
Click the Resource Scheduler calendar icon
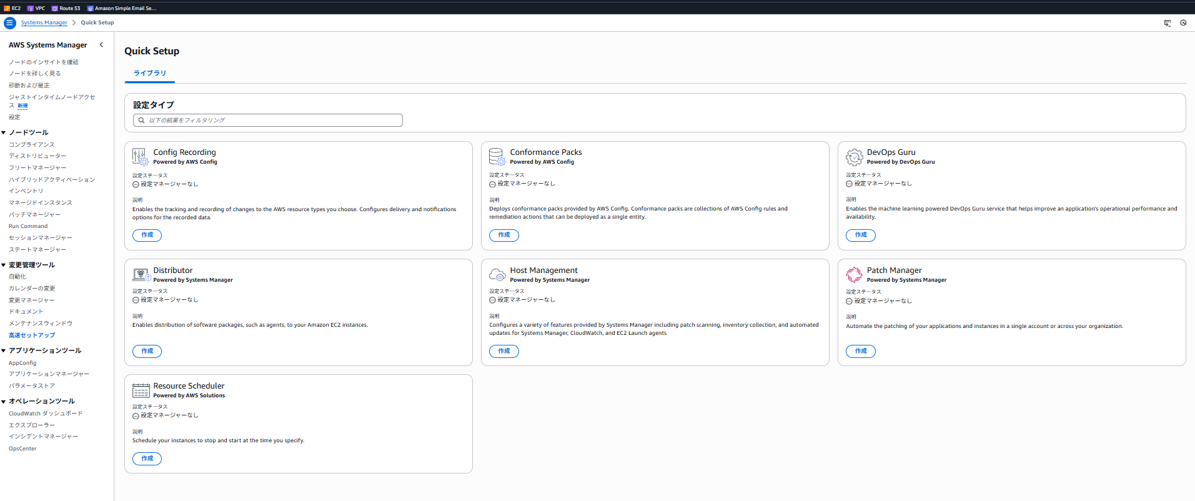tap(141, 390)
